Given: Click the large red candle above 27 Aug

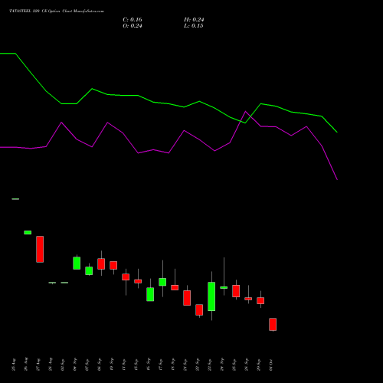Looking at the screenshot, I should (x=40, y=249).
